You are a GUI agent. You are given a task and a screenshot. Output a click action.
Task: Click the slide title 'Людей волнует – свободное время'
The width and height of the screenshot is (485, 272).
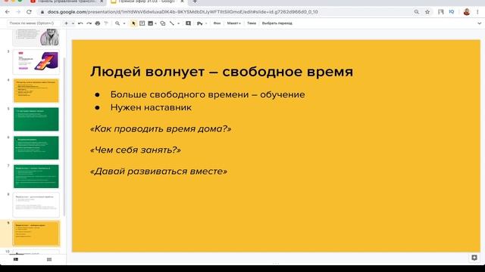(x=221, y=72)
